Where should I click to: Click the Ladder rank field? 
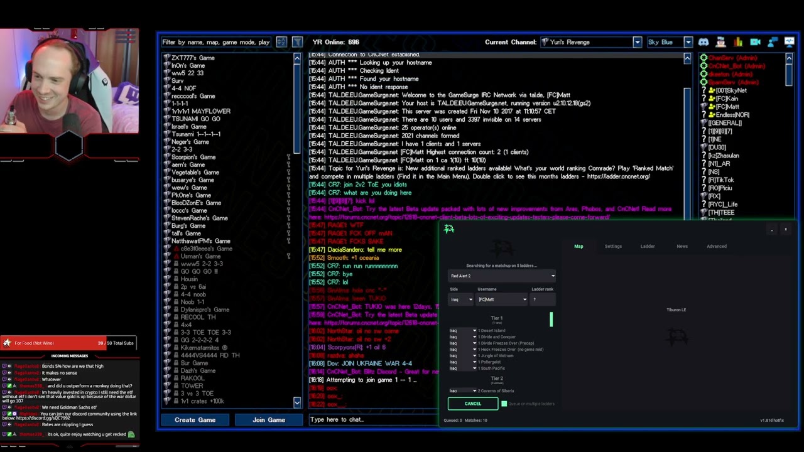(543, 299)
